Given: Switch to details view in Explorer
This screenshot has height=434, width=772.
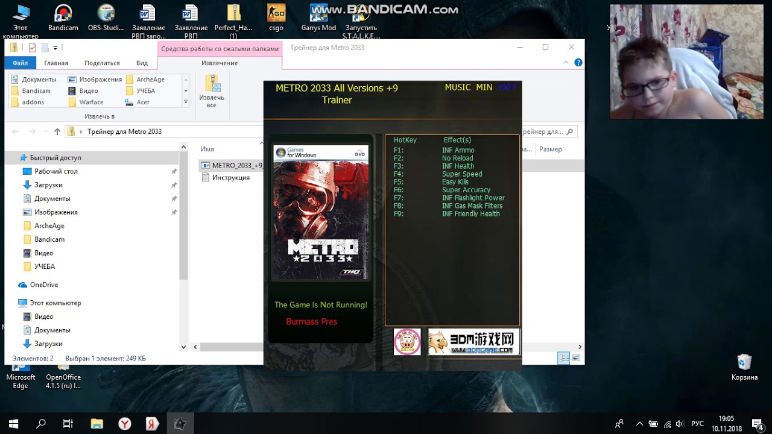Looking at the screenshot, I should 564,358.
